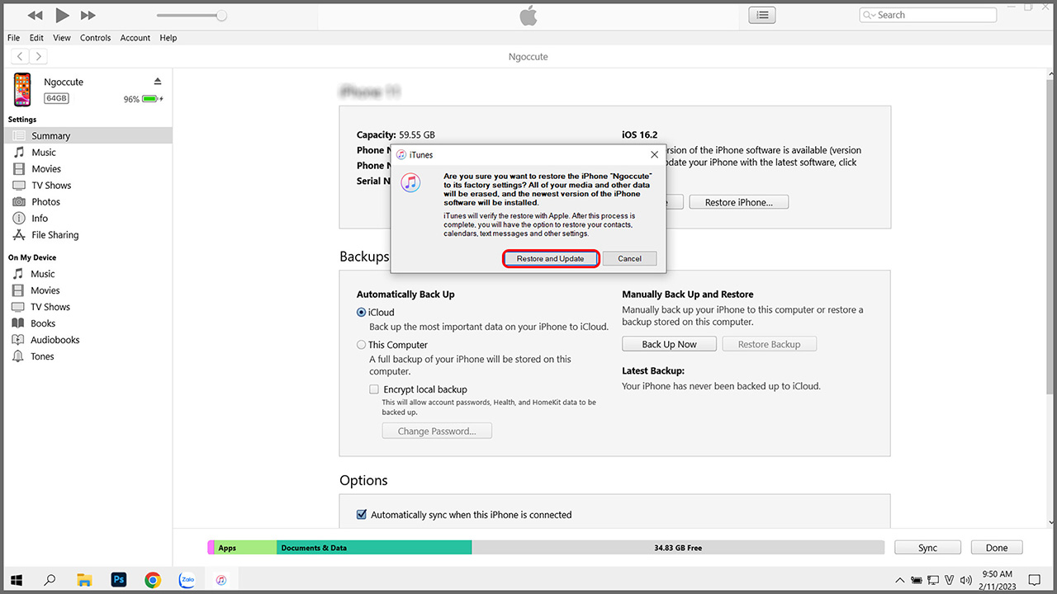Click the Back Up Now button
Image resolution: width=1057 pixels, height=594 pixels.
(x=669, y=344)
